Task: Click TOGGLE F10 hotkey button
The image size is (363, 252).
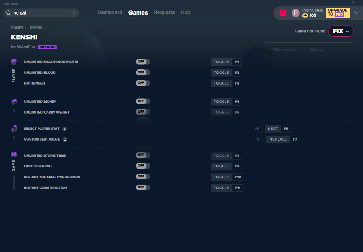Action: click(227, 177)
